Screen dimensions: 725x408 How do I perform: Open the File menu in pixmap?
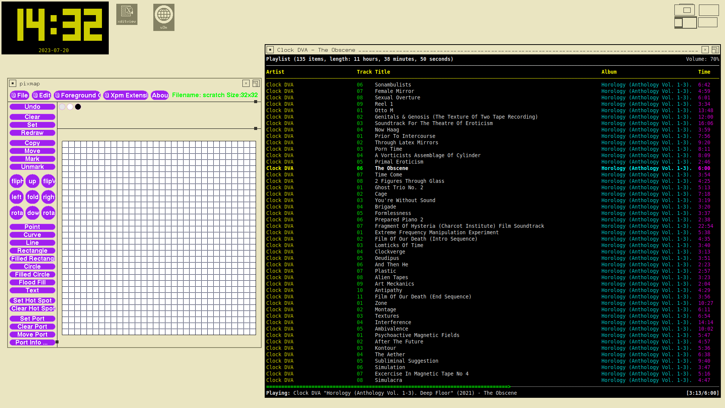[19, 95]
